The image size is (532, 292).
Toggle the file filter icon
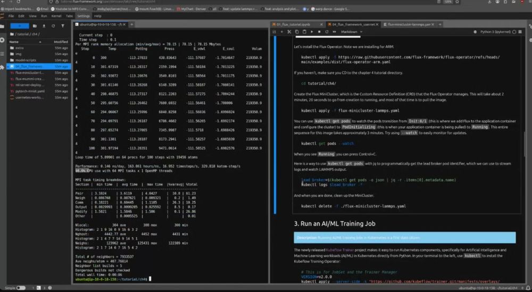click(x=63, y=26)
